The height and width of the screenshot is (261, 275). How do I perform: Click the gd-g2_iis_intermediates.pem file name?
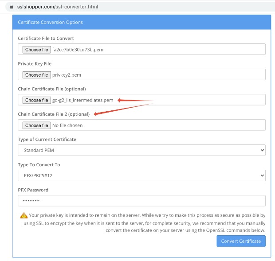(x=82, y=100)
